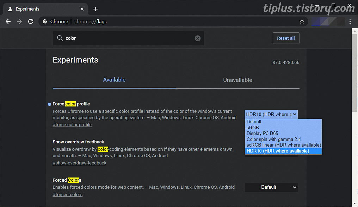Click the Forced Colors heading
This screenshot has width=358, height=207.
pyautogui.click(x=67, y=180)
